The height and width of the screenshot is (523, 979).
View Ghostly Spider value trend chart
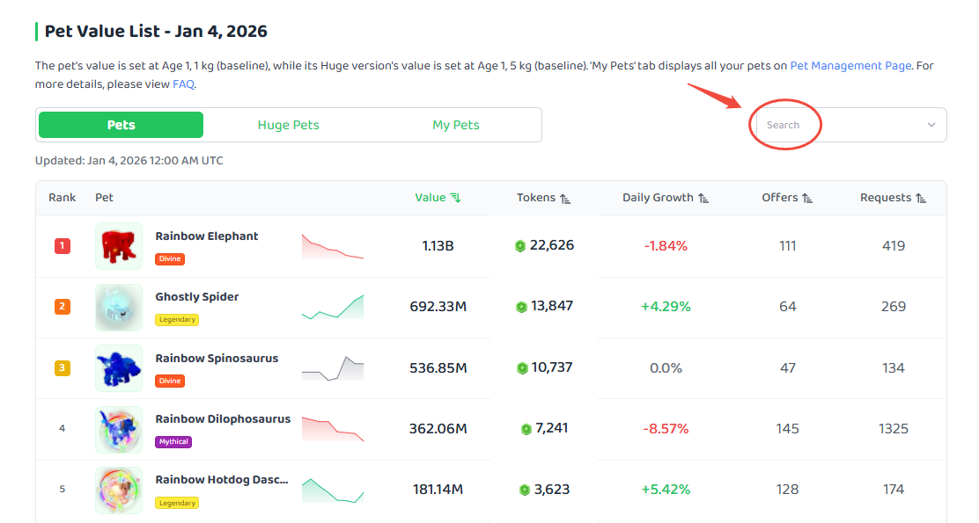333,307
